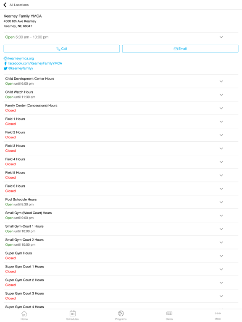
Task: Tap the Email button
Action: [180, 49]
